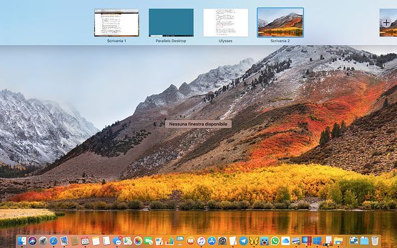Open Calendar icon showing 23
This screenshot has width=397, height=248.
click(x=85, y=241)
